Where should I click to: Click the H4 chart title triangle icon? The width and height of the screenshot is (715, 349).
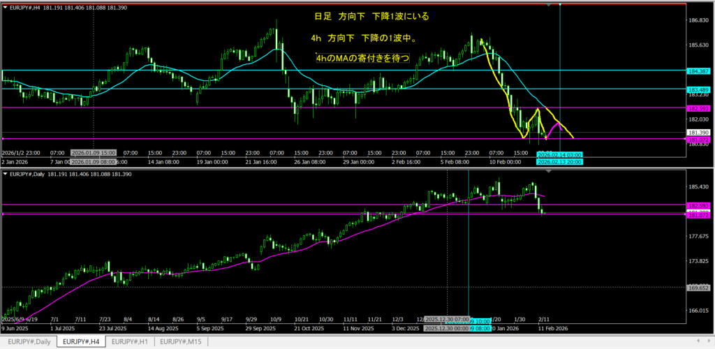6,6
